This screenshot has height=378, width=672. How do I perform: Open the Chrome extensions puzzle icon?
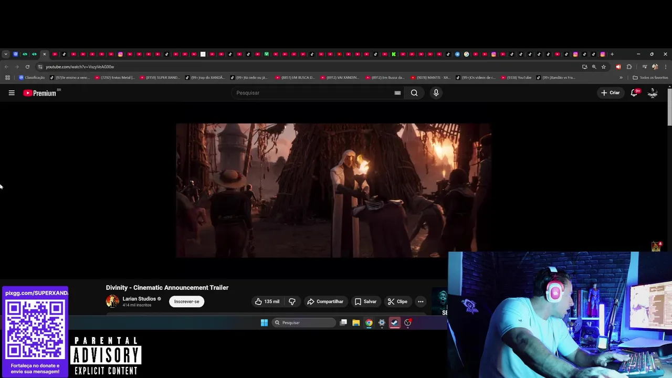(629, 67)
